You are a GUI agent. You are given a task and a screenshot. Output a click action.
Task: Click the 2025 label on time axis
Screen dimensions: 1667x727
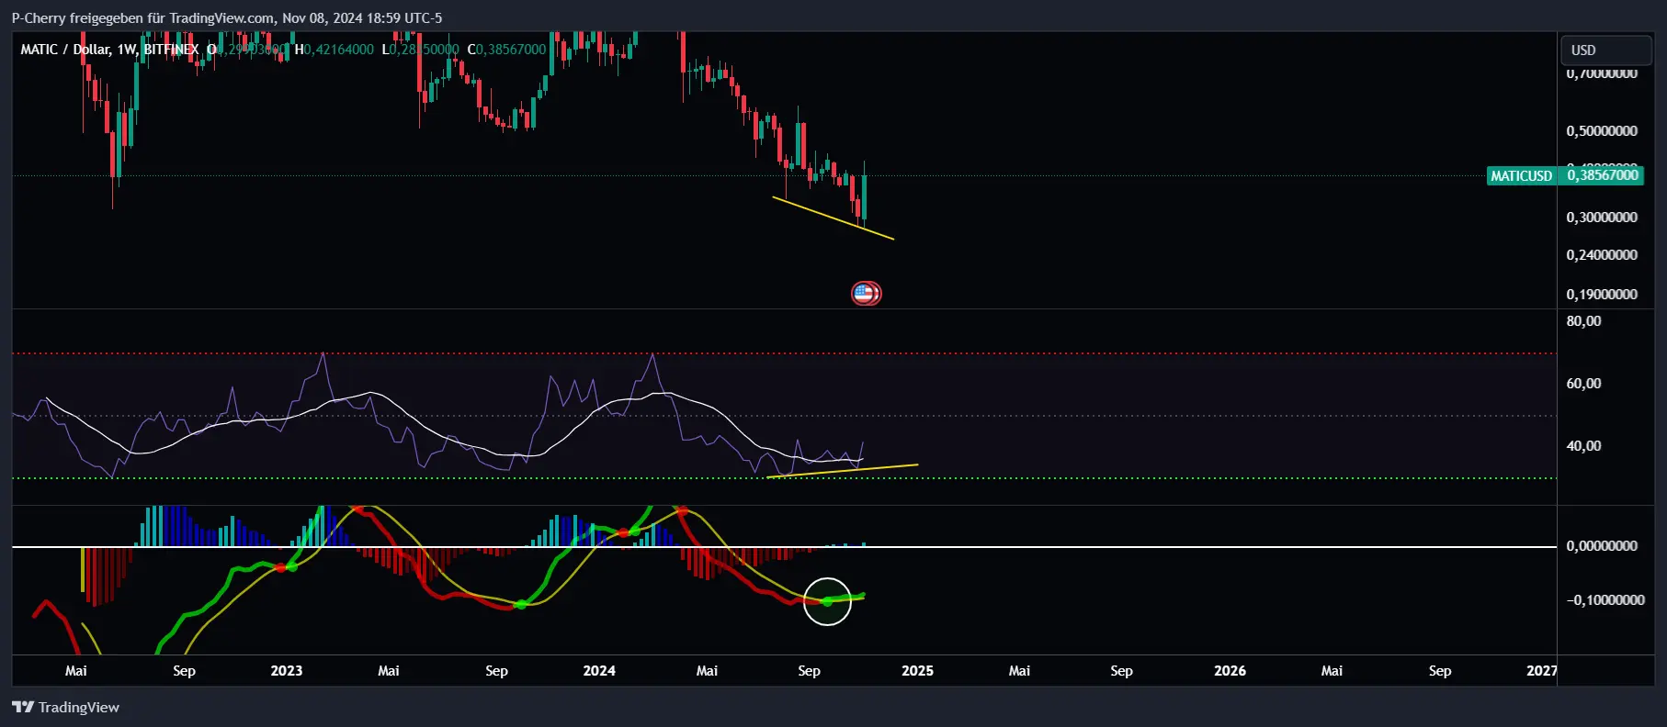917,671
